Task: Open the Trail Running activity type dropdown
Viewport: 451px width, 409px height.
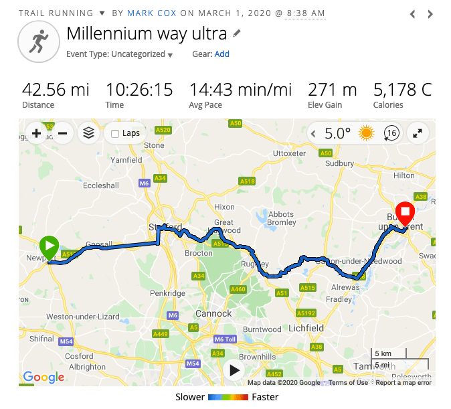Action: point(102,13)
